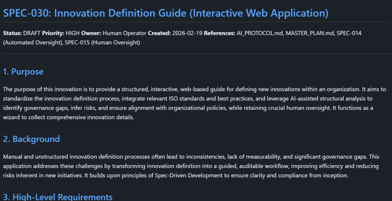This screenshot has width=392, height=201.
Task: Click the bold 'Status:' label
Action: click(12, 33)
